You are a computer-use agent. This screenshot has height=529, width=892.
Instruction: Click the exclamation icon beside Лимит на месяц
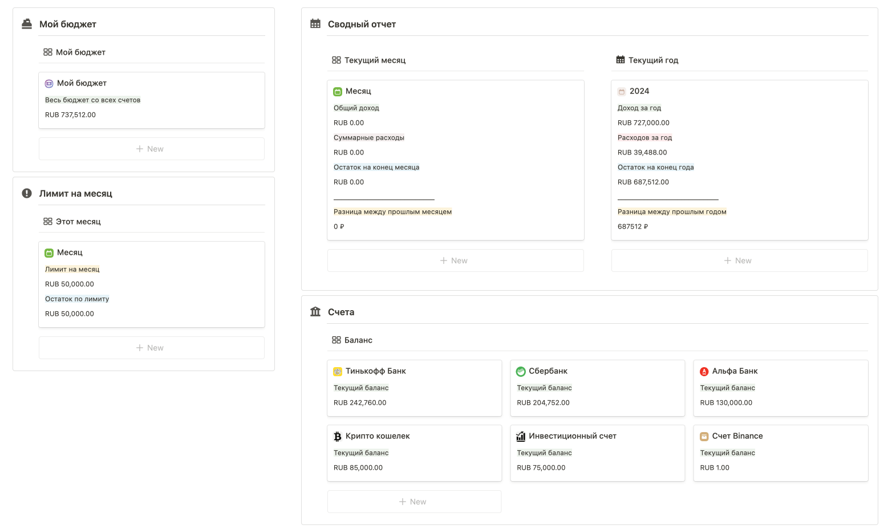point(27,193)
